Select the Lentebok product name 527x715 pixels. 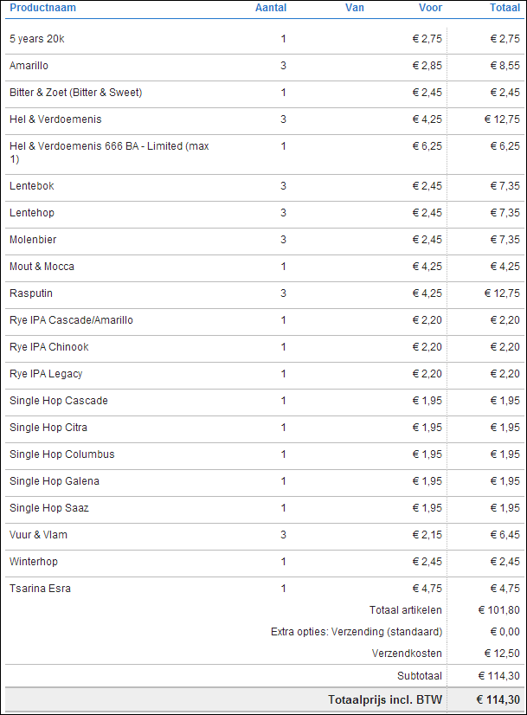pos(32,186)
